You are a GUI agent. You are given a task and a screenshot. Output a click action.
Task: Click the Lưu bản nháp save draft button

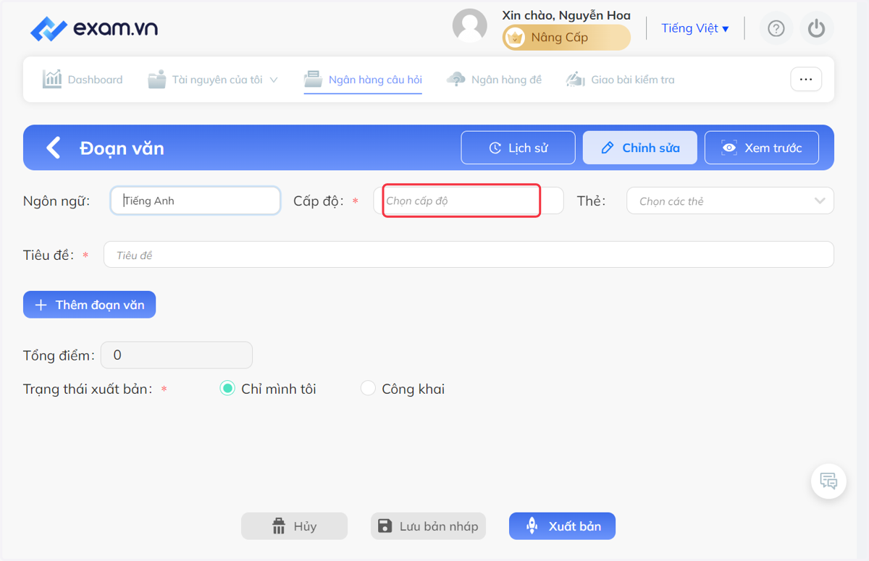coord(428,526)
